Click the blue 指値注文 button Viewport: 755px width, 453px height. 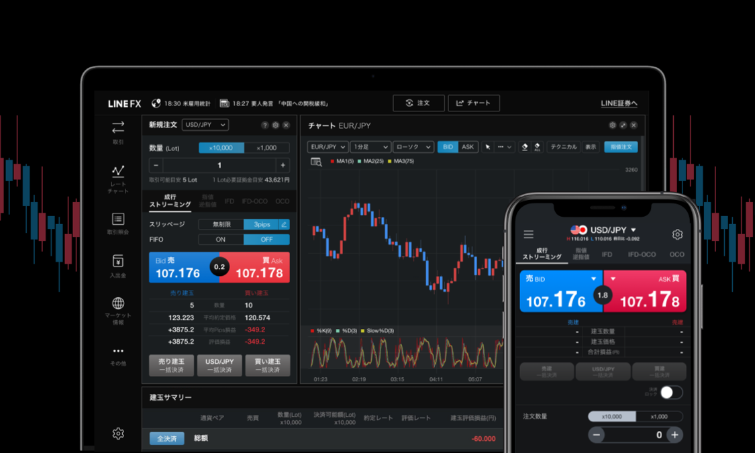(x=621, y=147)
